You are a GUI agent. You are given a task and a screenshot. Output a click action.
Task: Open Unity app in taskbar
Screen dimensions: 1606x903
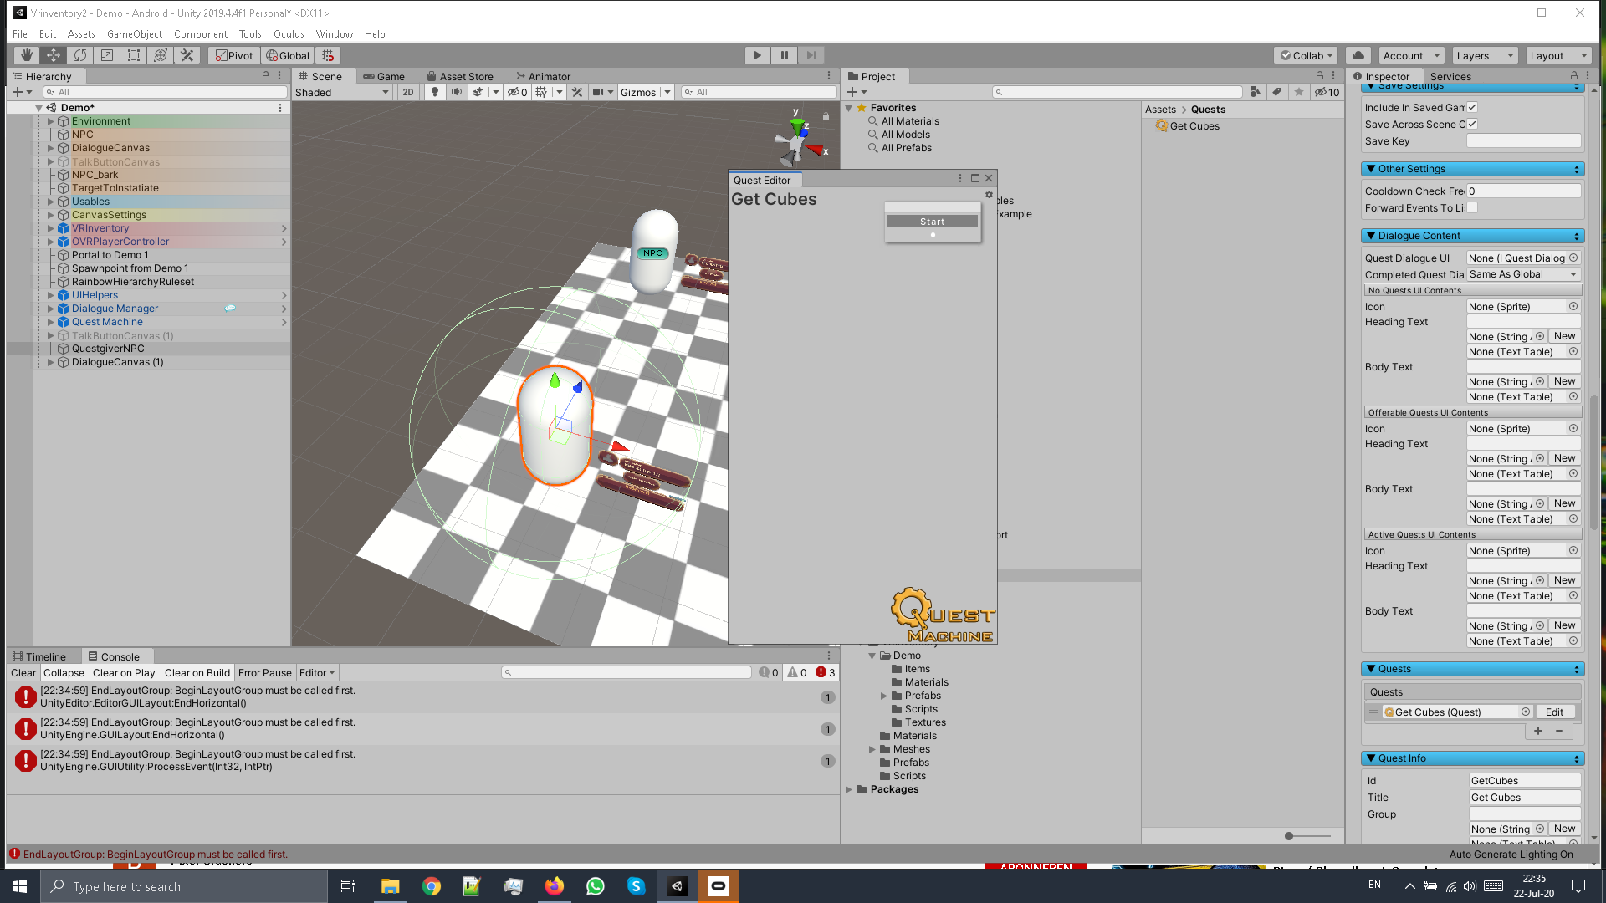[678, 886]
